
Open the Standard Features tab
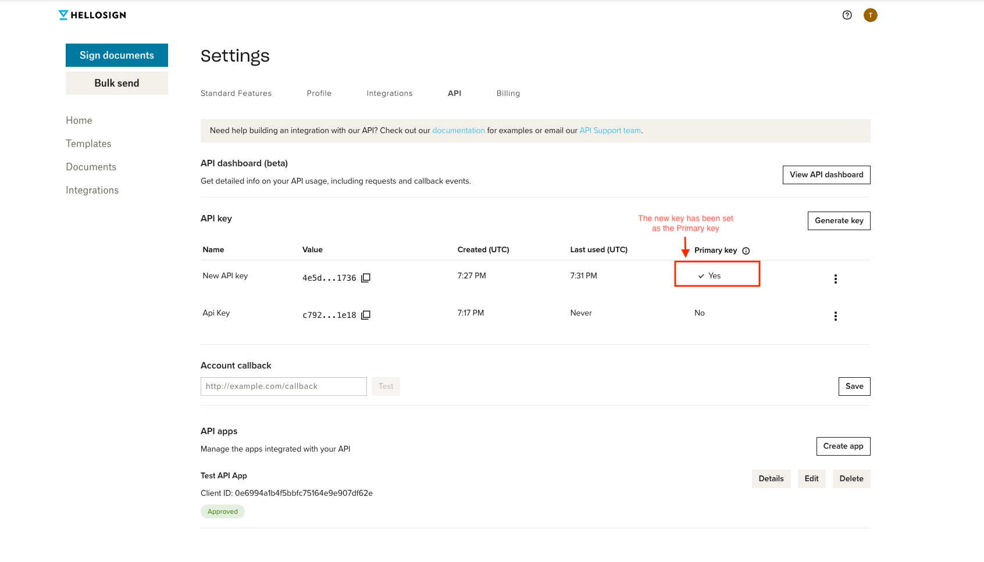coord(236,93)
